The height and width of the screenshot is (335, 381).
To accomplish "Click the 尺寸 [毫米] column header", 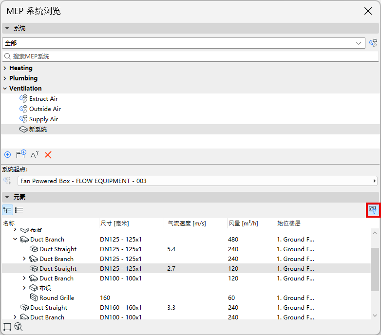I will click(132, 223).
